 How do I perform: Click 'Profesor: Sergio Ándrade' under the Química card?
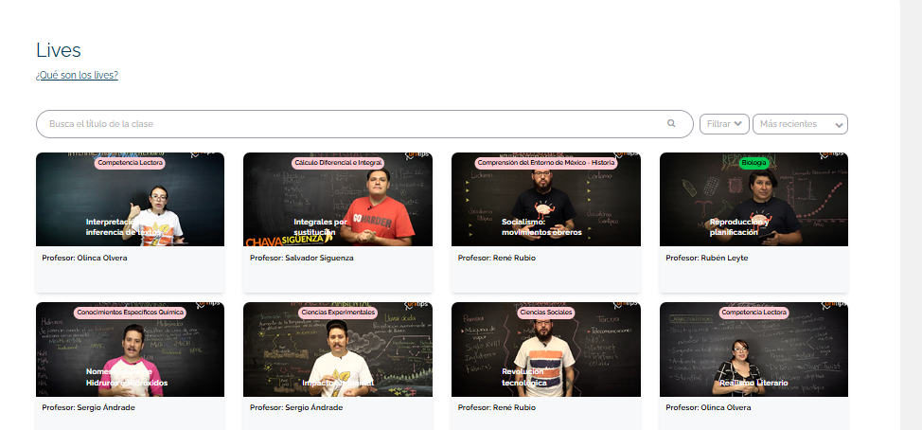(88, 407)
